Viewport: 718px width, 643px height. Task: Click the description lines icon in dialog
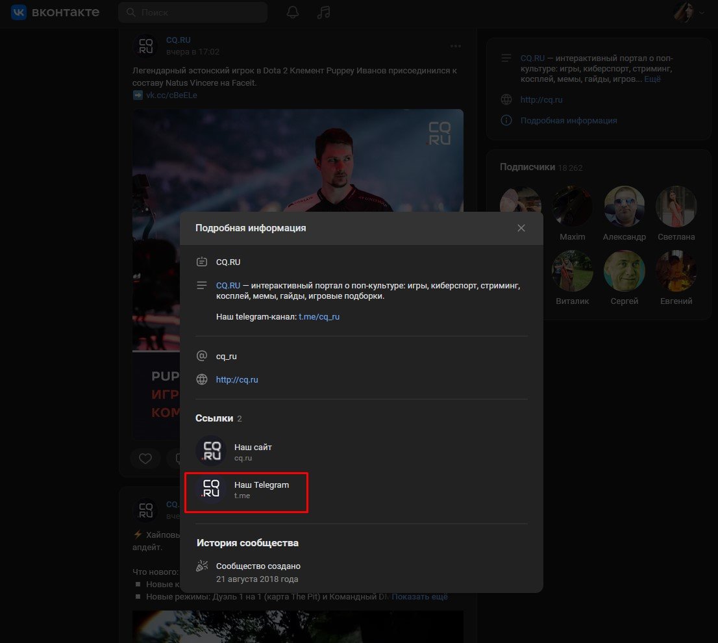tap(201, 285)
